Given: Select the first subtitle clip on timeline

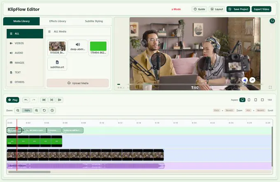Looking at the screenshot, I should (x=14, y=130).
